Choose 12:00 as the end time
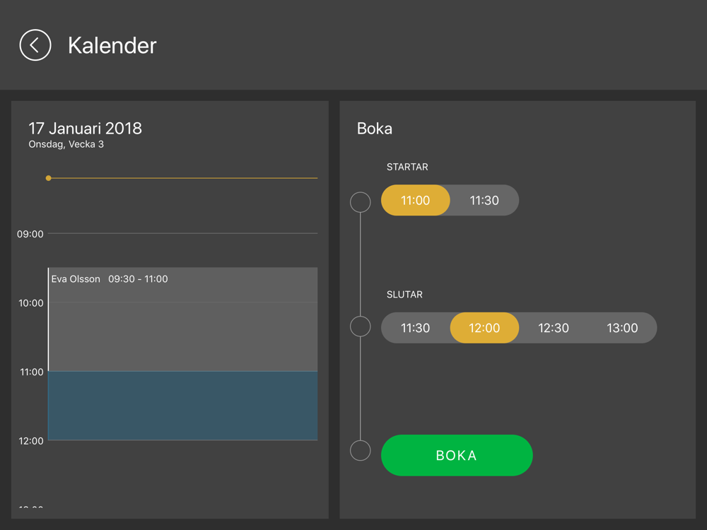Image resolution: width=707 pixels, height=530 pixels. point(484,328)
